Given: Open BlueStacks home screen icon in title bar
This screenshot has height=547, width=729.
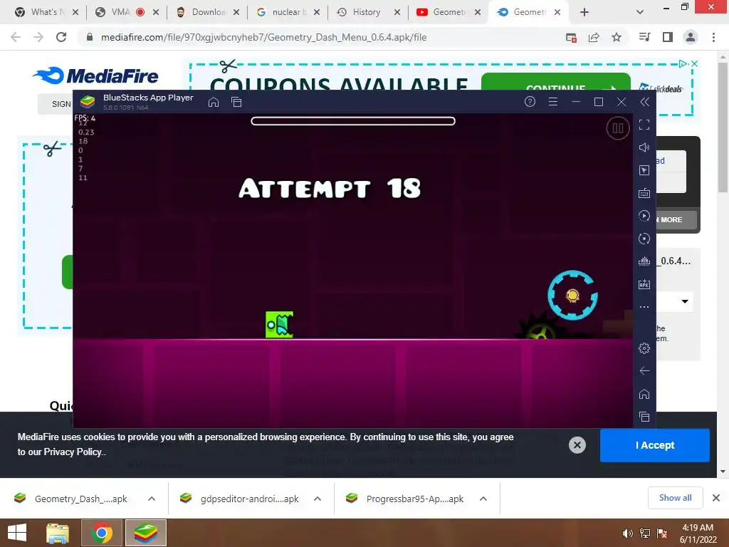Looking at the screenshot, I should coord(214,102).
